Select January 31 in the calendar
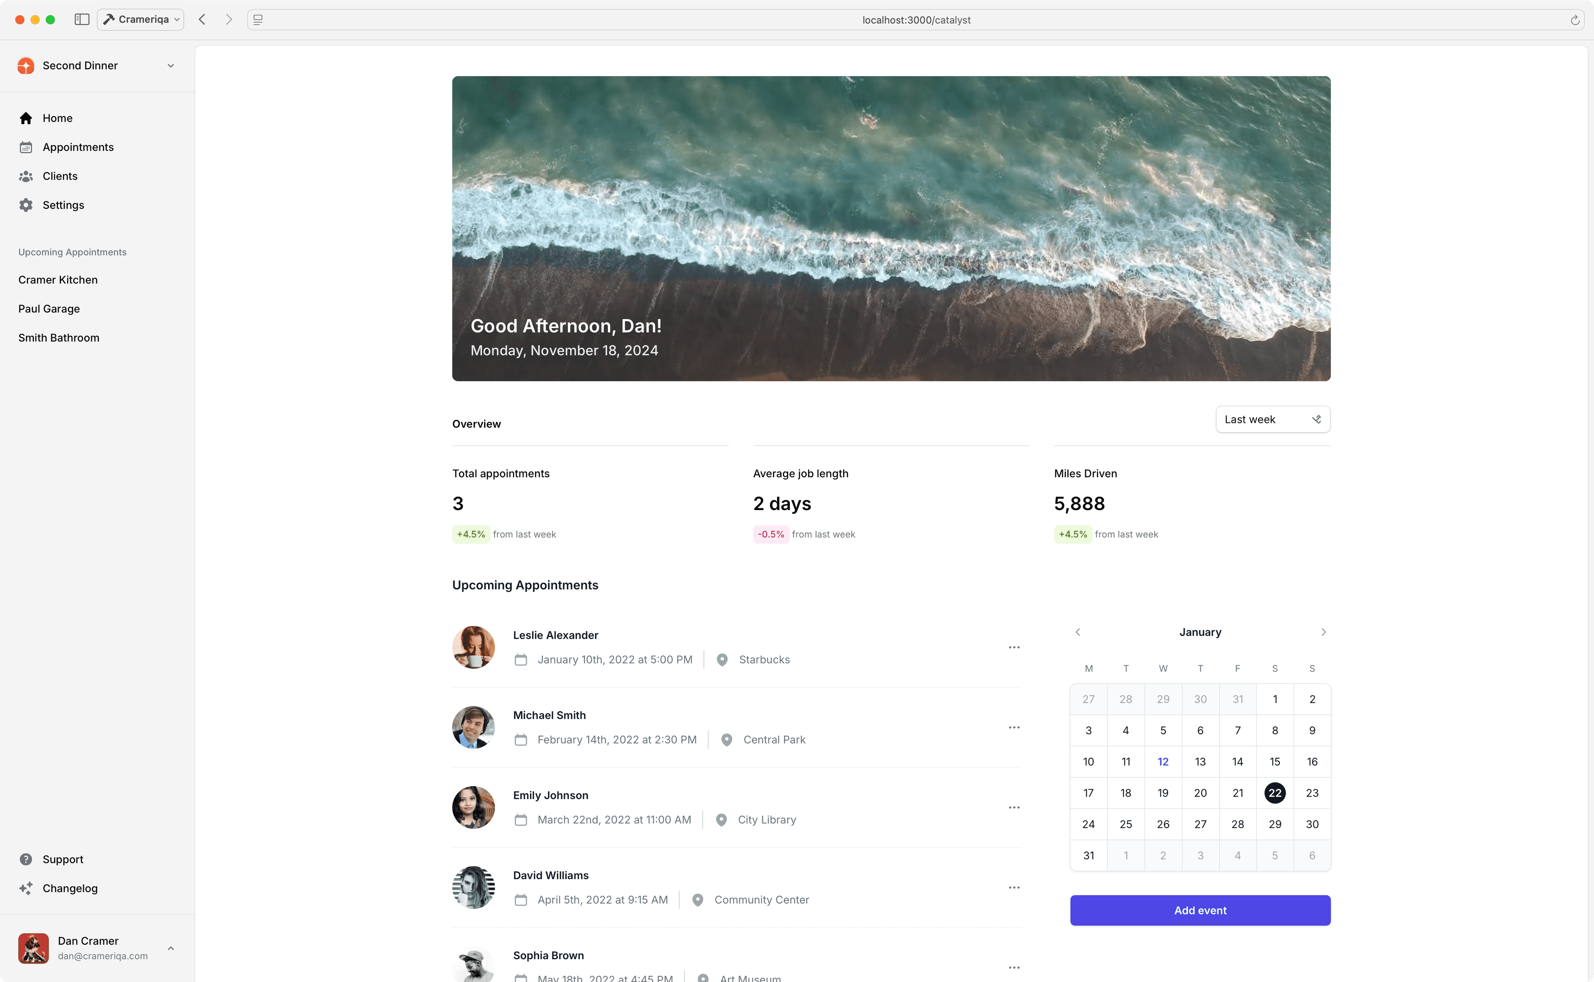The width and height of the screenshot is (1594, 982). (x=1089, y=855)
